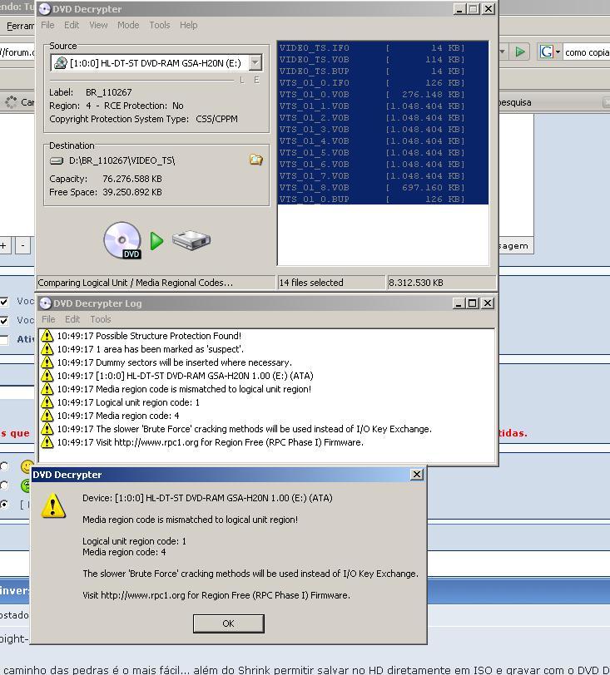Click the Google G search engine icon in the browser
Image resolution: width=610 pixels, height=675 pixels.
click(546, 52)
